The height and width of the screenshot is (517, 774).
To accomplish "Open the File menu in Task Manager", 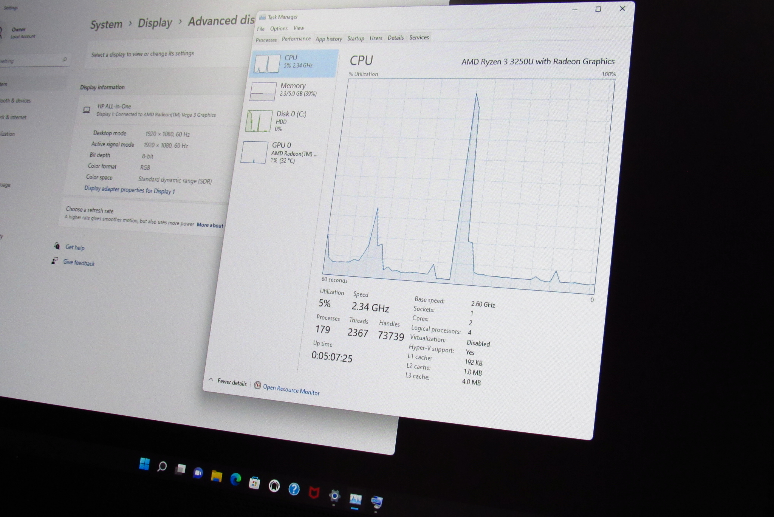I will click(x=261, y=29).
